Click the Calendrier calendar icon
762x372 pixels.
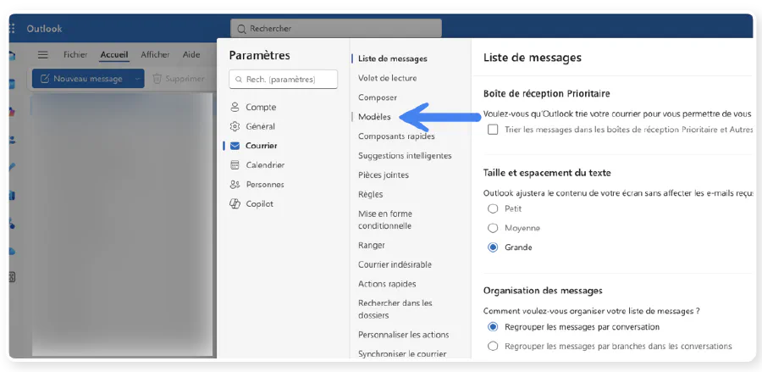[x=235, y=165]
